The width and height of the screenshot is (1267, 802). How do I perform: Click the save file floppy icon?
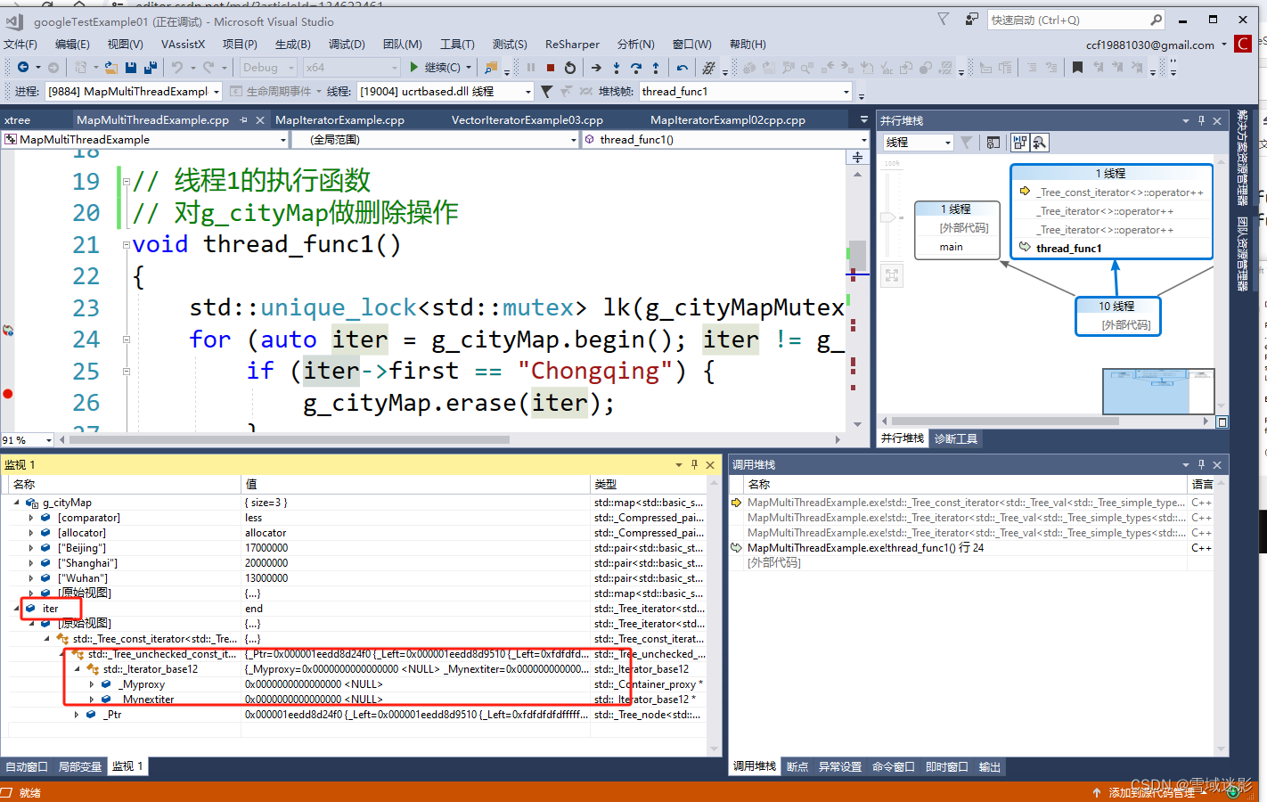[131, 67]
